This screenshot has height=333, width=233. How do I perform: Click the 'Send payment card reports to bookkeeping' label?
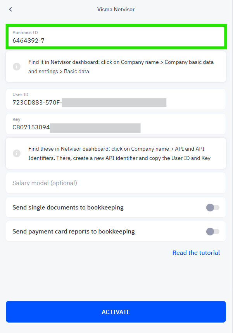(x=74, y=232)
